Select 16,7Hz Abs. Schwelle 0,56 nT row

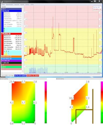pyautogui.click(x=13, y=24)
